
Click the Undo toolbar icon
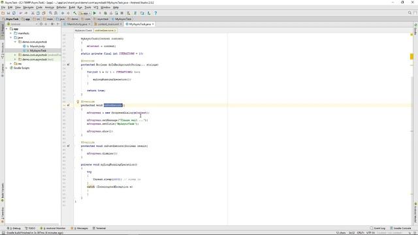coord(20,13)
